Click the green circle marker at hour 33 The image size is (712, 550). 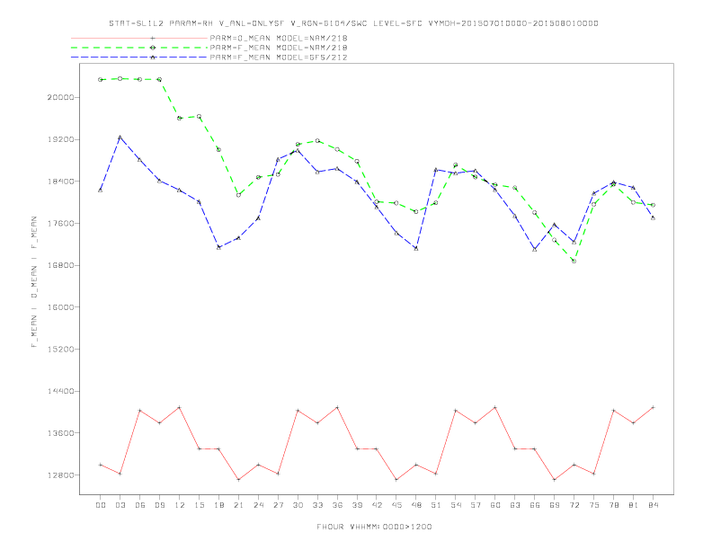tap(317, 141)
